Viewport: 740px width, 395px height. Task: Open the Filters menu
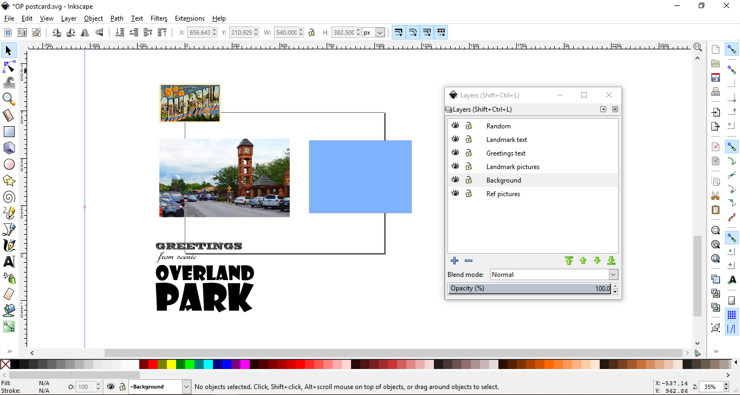[x=159, y=18]
